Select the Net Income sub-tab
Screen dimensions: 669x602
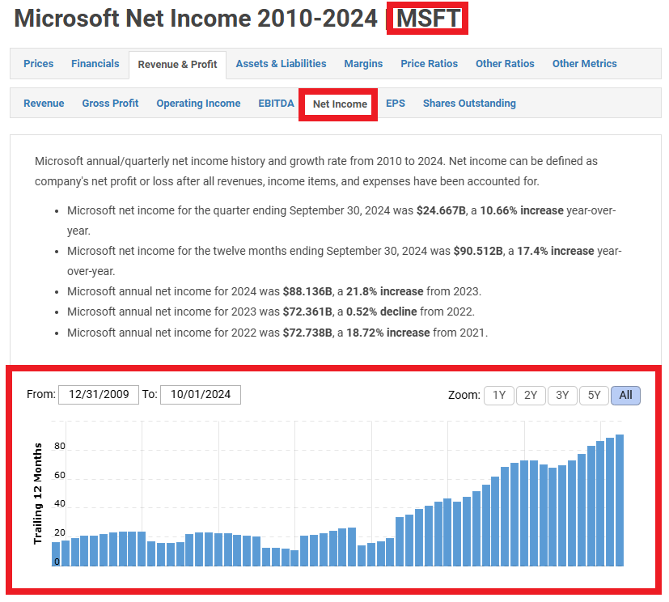[340, 104]
